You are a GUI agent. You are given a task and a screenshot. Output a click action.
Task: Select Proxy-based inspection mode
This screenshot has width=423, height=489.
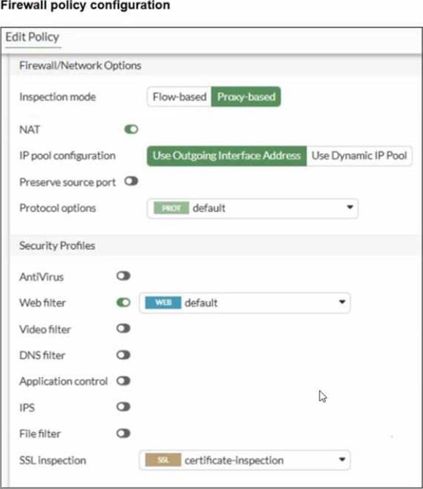tap(246, 97)
